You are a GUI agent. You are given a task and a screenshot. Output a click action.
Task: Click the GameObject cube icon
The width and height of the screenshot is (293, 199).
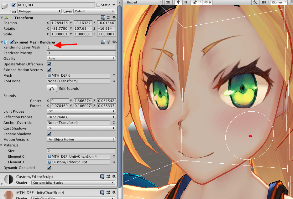point(4,6)
